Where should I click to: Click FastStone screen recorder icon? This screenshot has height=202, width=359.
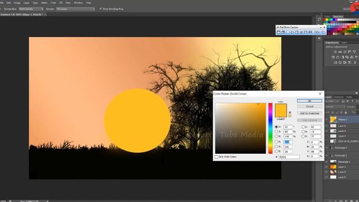tap(310, 32)
